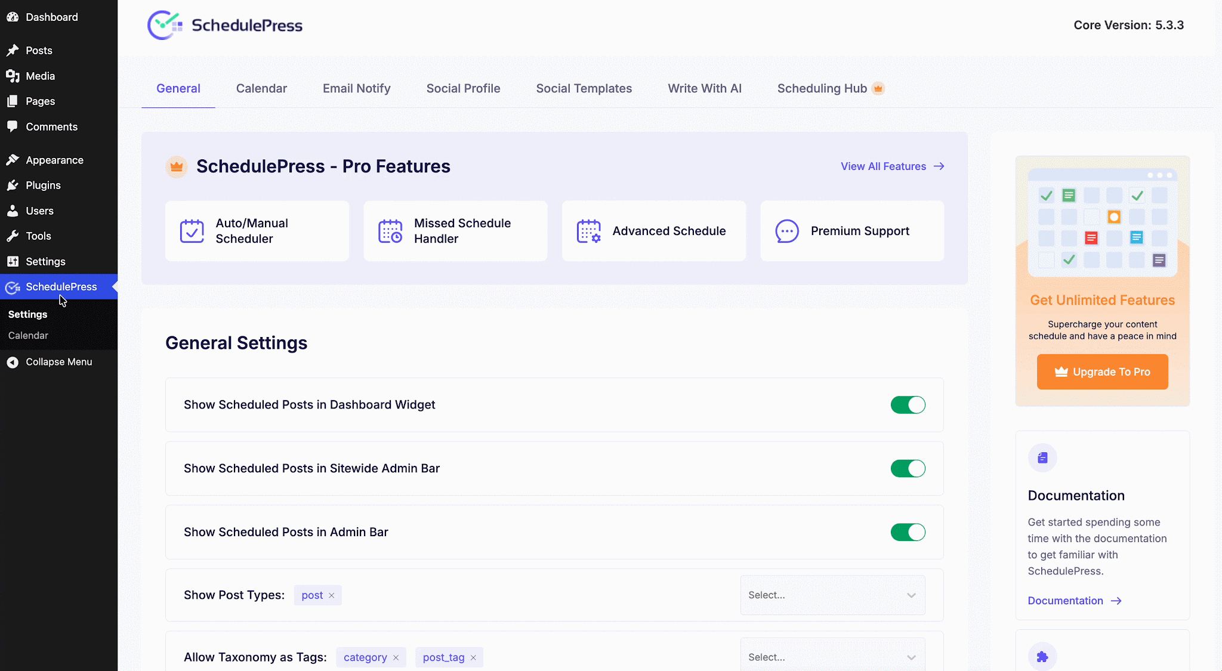Open the Email Notify tab

tap(357, 88)
